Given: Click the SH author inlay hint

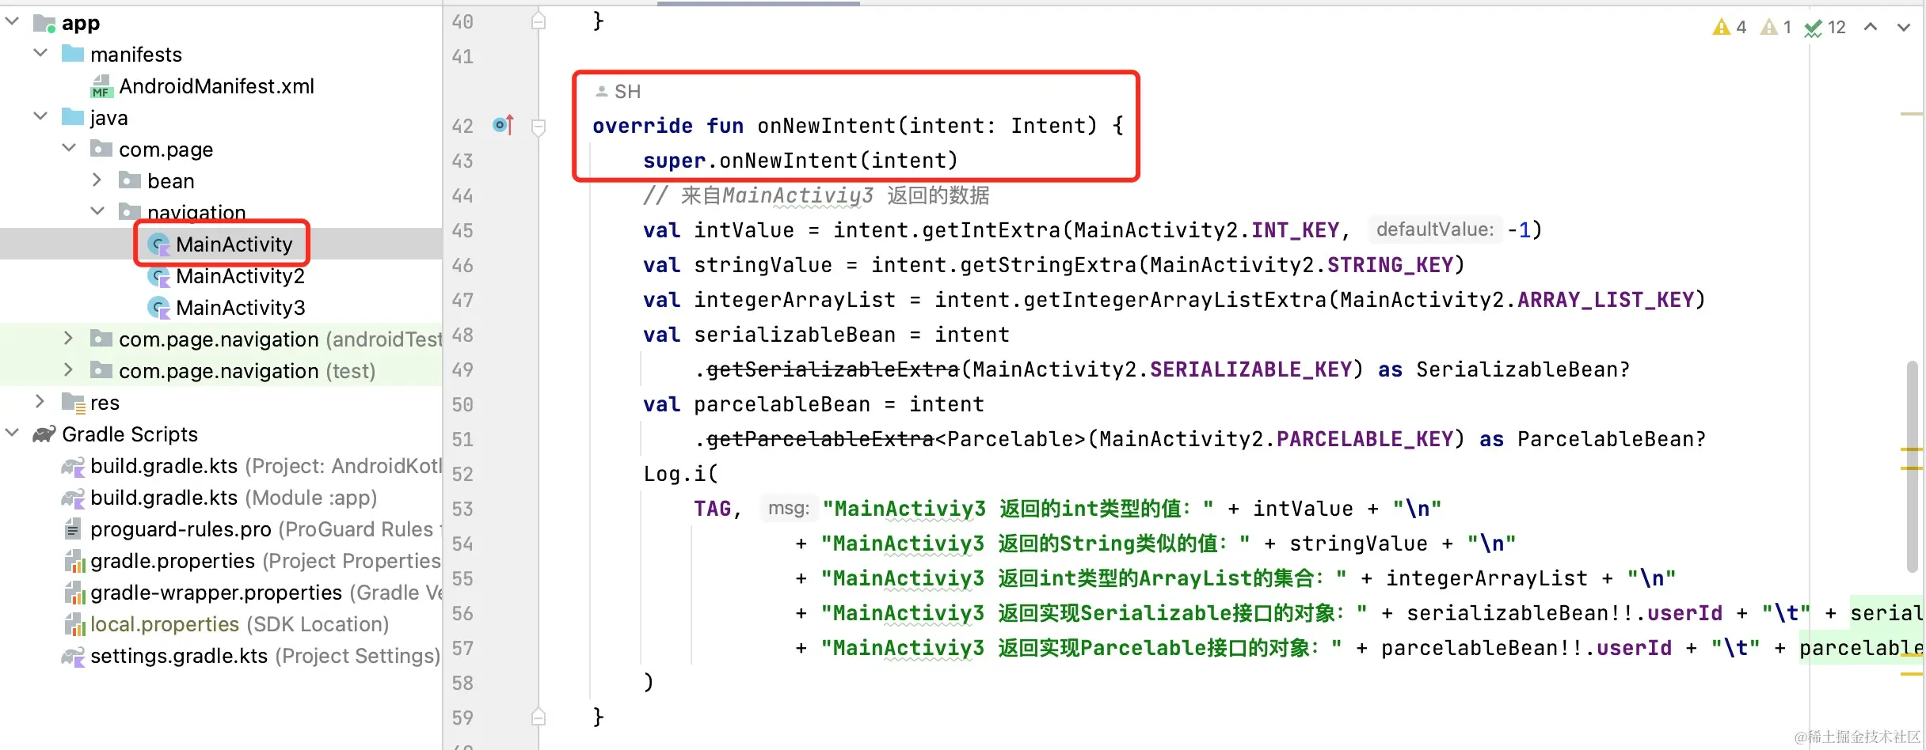Looking at the screenshot, I should click(618, 91).
